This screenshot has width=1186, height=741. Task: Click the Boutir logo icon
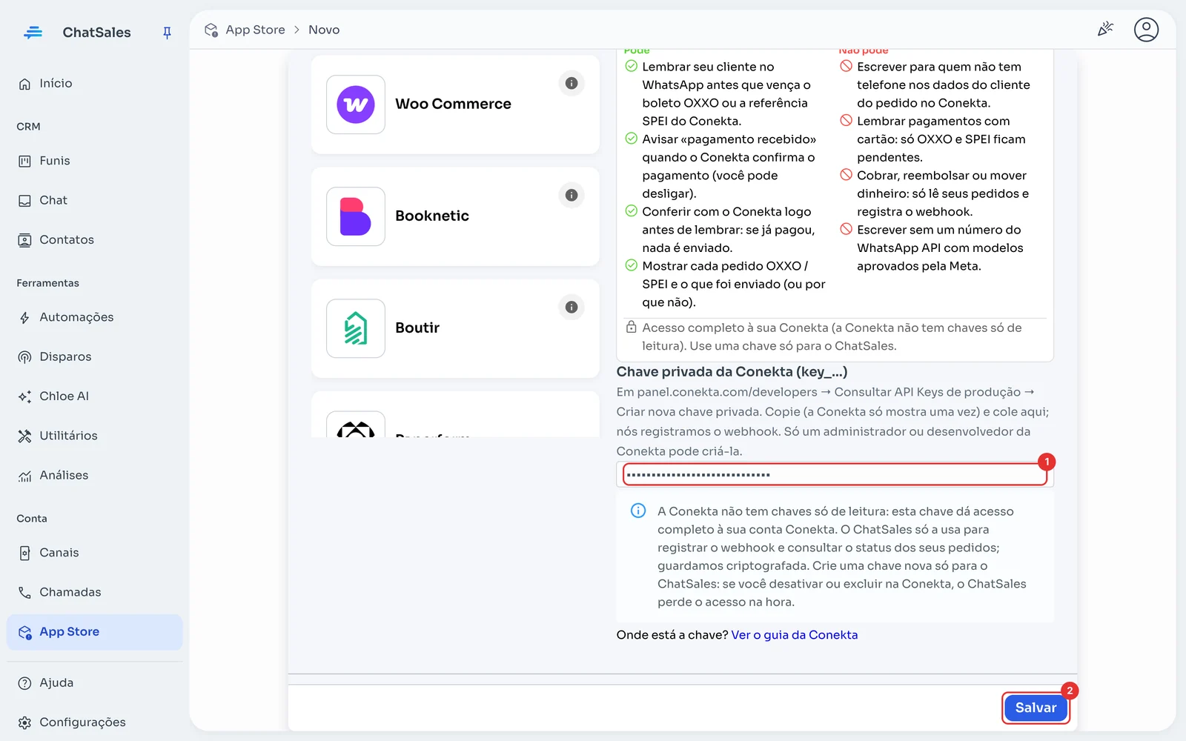pyautogui.click(x=356, y=328)
